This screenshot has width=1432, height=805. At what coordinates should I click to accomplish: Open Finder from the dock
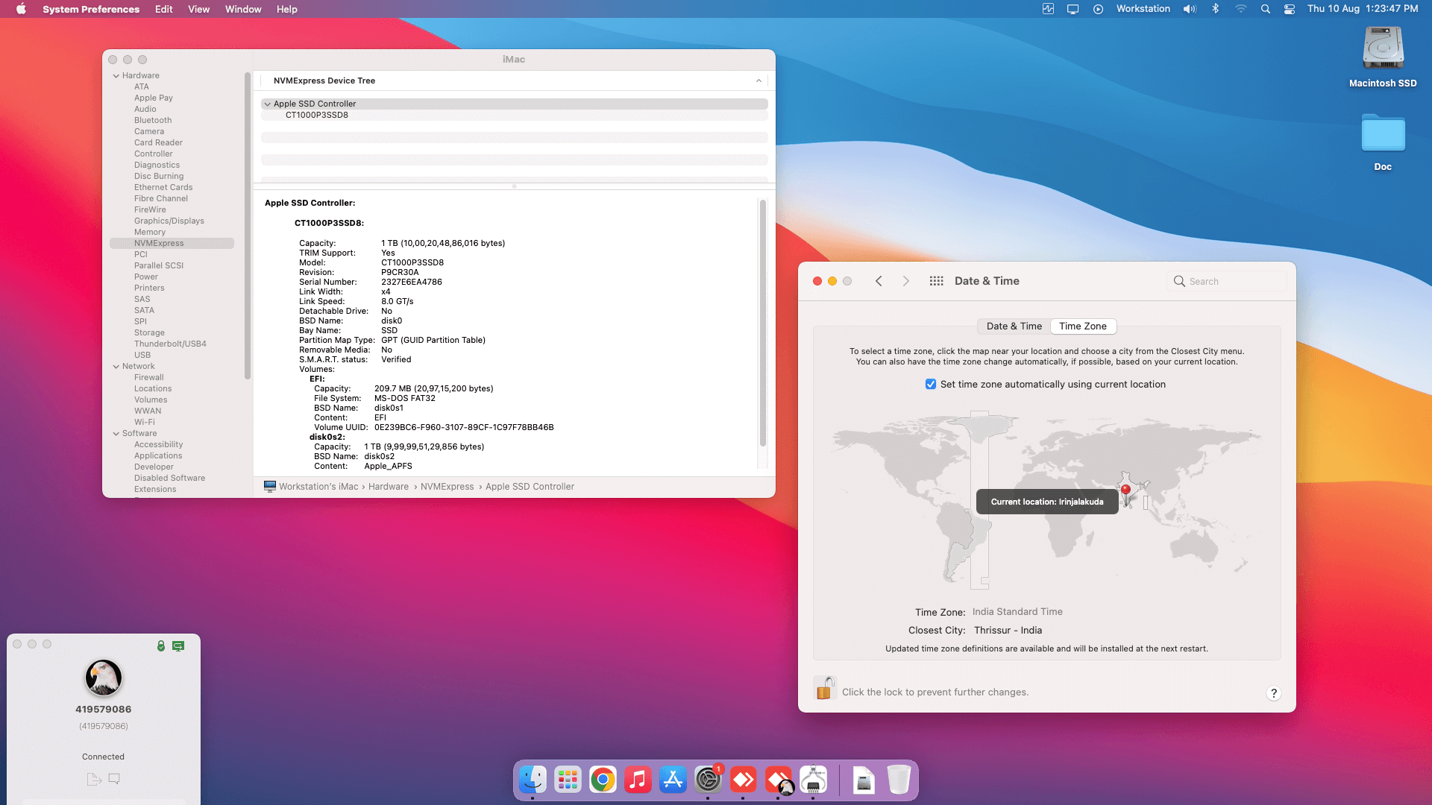533,780
